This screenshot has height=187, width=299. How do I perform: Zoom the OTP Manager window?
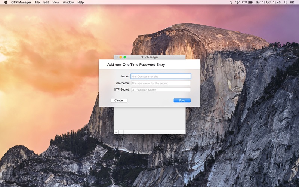(125, 57)
